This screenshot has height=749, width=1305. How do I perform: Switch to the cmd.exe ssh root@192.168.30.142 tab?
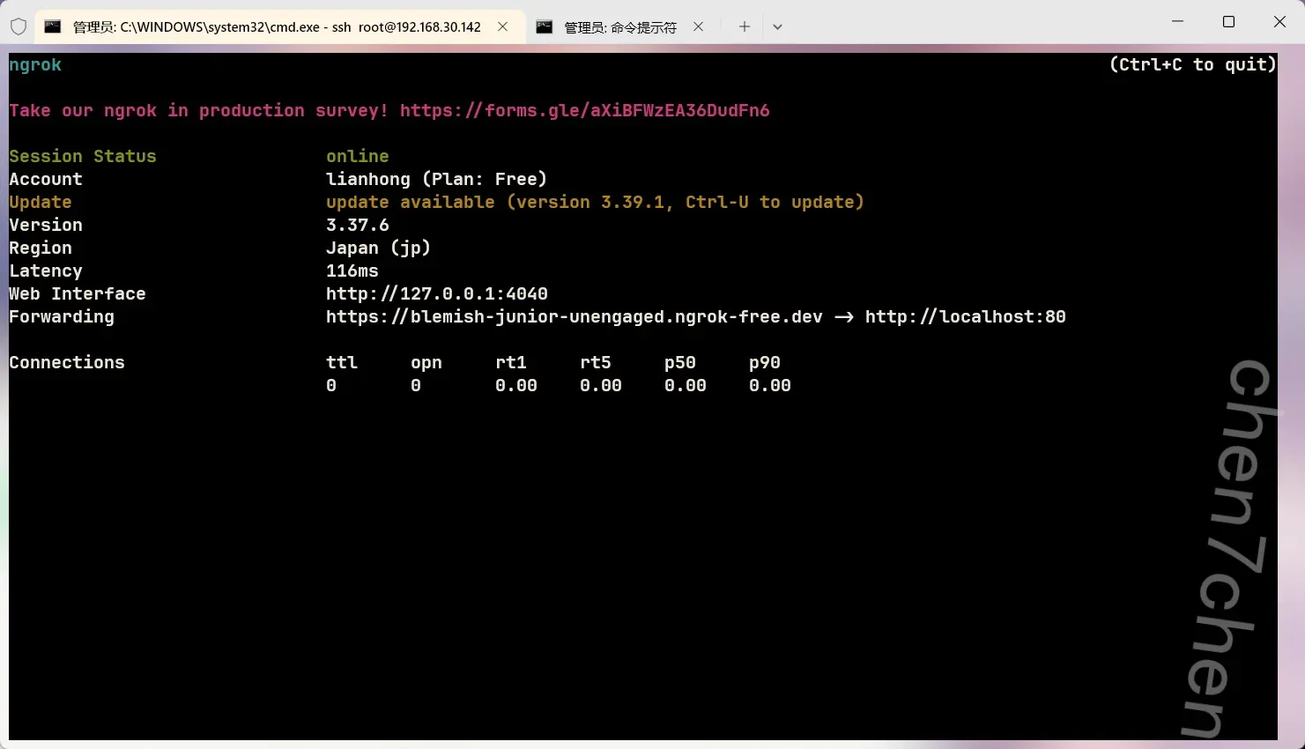(277, 26)
